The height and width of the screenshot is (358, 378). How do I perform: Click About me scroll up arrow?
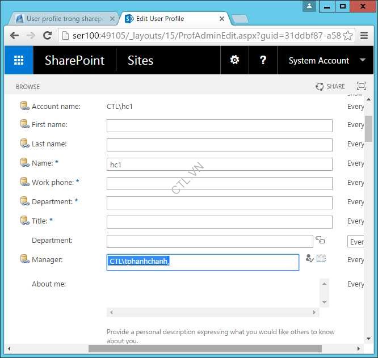(325, 284)
